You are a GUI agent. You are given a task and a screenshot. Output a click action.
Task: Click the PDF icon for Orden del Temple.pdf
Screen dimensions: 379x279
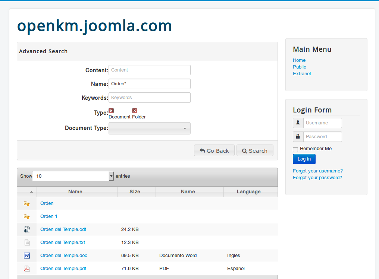pos(27,268)
